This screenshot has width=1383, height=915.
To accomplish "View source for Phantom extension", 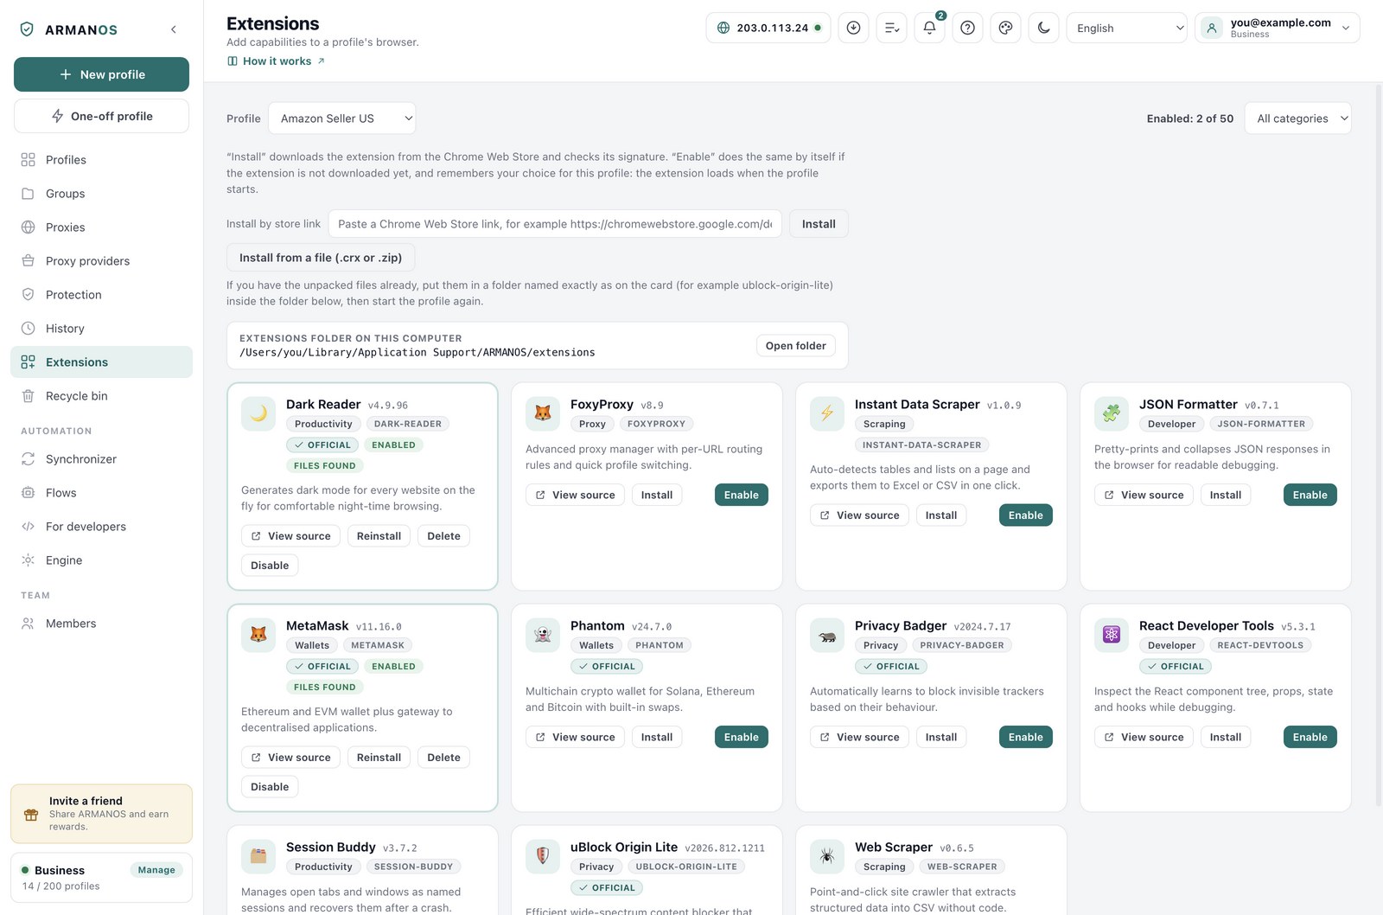I will click(575, 737).
